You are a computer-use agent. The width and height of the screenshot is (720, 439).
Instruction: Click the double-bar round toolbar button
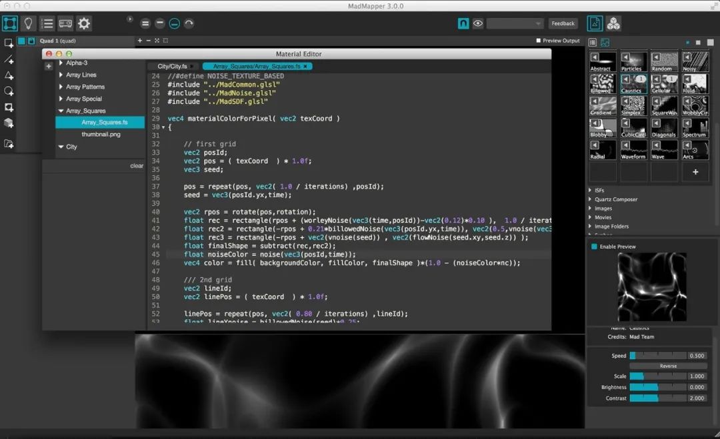[145, 23]
